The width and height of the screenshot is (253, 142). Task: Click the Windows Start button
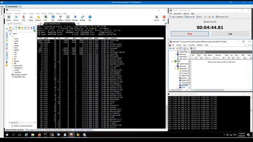pyautogui.click(x=7, y=135)
